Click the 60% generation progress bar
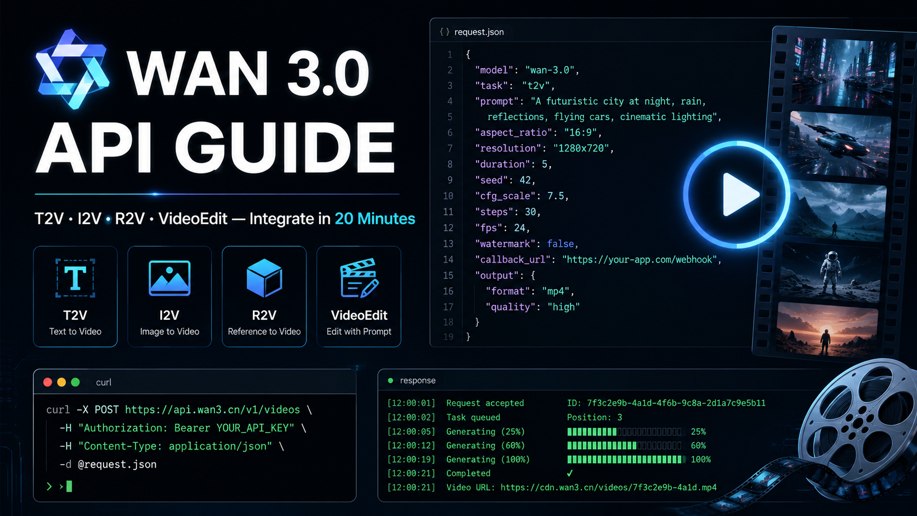The height and width of the screenshot is (516, 917). pos(625,445)
